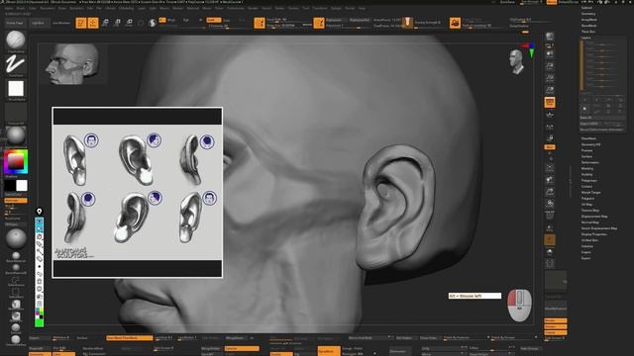This screenshot has height=356, width=634.
Task: Open the current brush thumbnail
Action: 16,40
